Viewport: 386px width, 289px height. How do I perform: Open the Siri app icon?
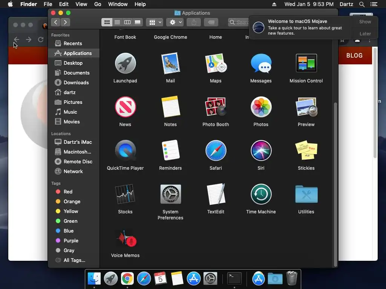(261, 151)
